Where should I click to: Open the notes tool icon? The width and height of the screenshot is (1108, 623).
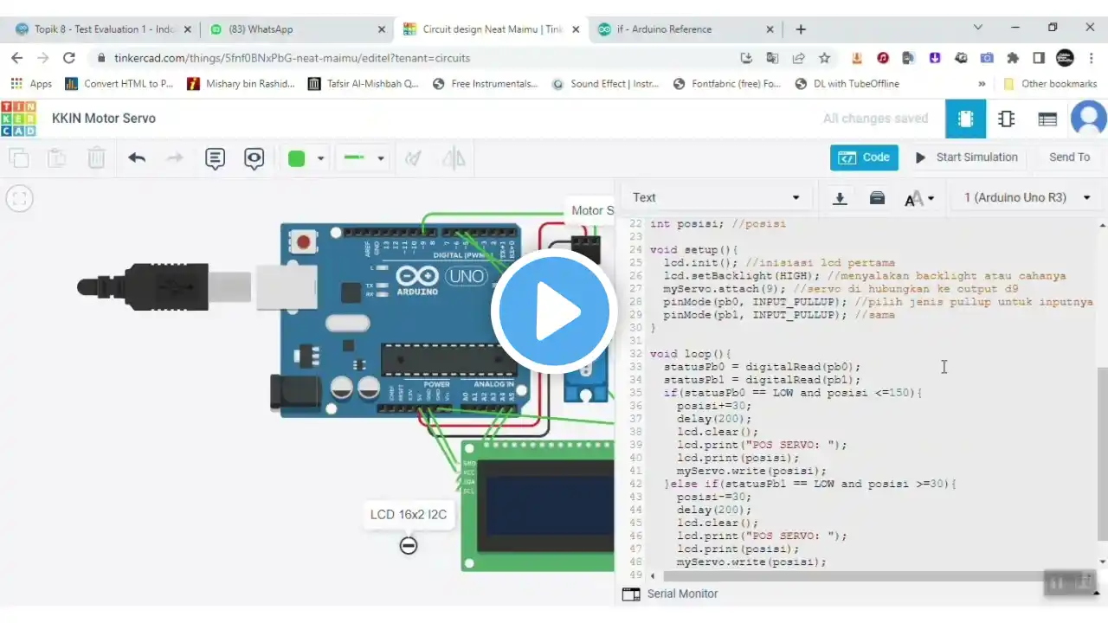(215, 158)
